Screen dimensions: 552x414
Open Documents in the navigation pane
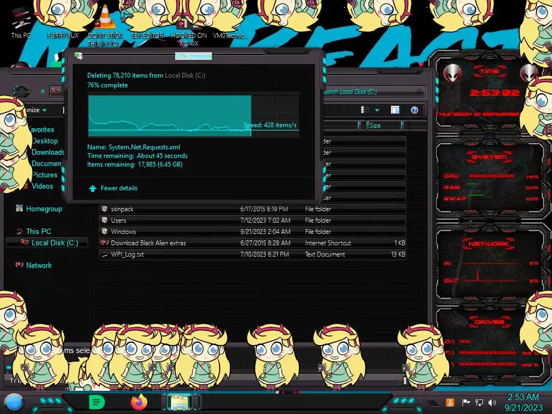click(x=46, y=163)
